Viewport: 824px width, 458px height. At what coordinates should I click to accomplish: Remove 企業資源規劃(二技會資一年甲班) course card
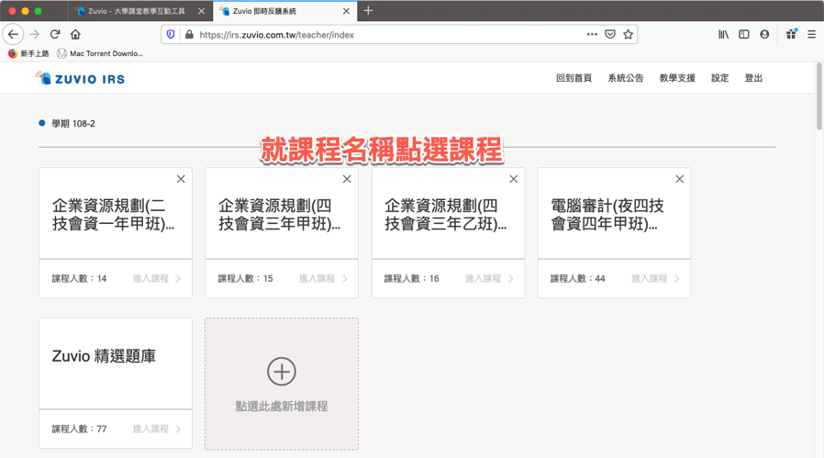coord(181,179)
